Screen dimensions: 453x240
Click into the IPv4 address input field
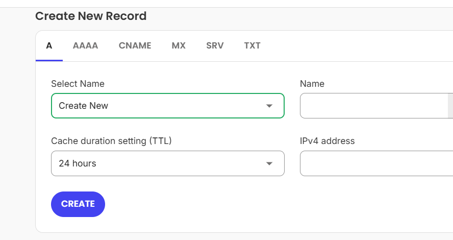pyautogui.click(x=376, y=163)
